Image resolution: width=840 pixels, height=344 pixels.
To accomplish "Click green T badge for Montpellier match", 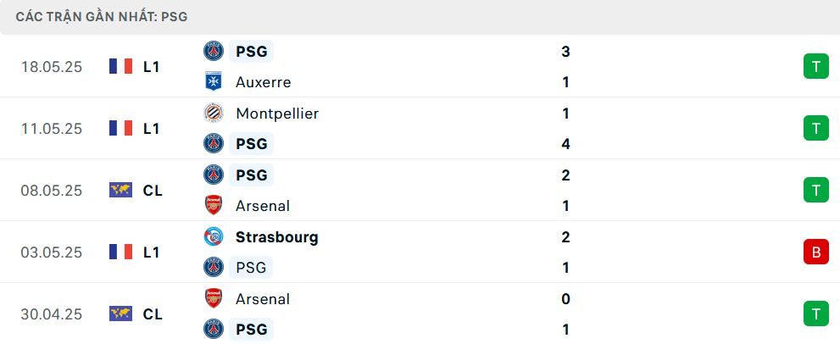I will [x=816, y=128].
